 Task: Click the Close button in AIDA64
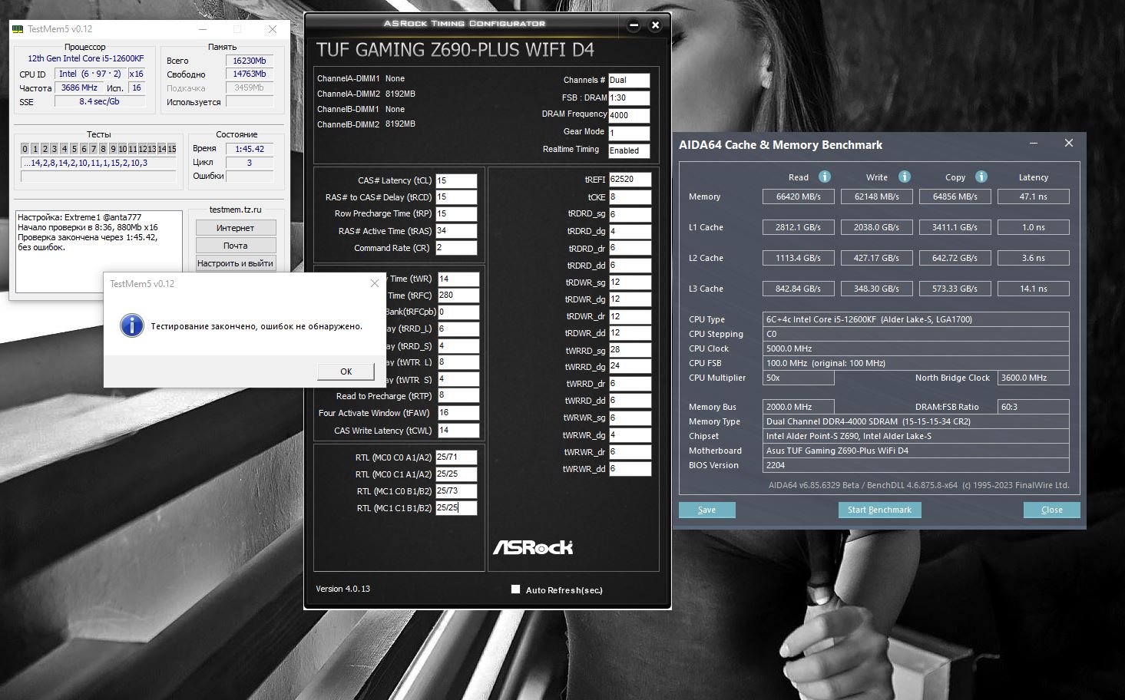pos(1051,510)
